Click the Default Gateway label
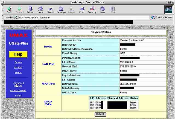The width and height of the screenshot is (175, 119). 71,88
